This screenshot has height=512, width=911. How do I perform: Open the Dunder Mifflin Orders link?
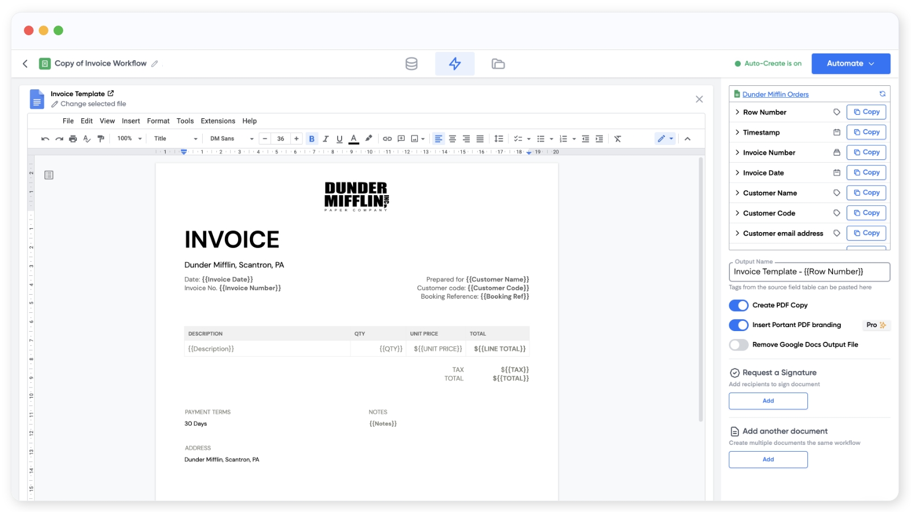(775, 94)
